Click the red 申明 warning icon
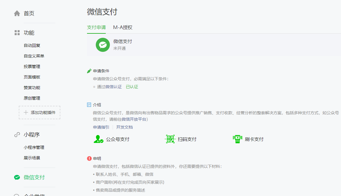This screenshot has width=341, height=196. click(x=89, y=158)
